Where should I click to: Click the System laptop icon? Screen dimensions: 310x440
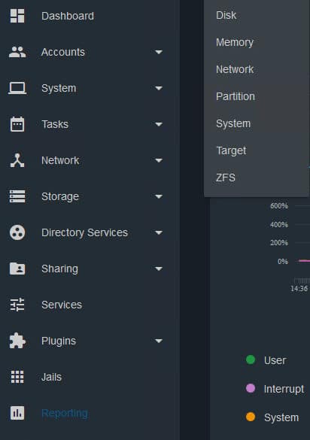point(17,88)
